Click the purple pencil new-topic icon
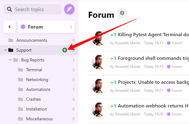Image resolution: width=189 pixels, height=124 pixels. [x=69, y=9]
